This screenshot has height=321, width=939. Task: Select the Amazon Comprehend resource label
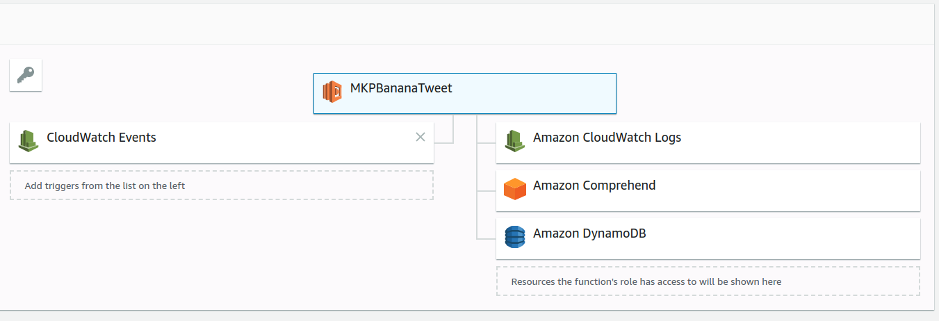tap(594, 186)
